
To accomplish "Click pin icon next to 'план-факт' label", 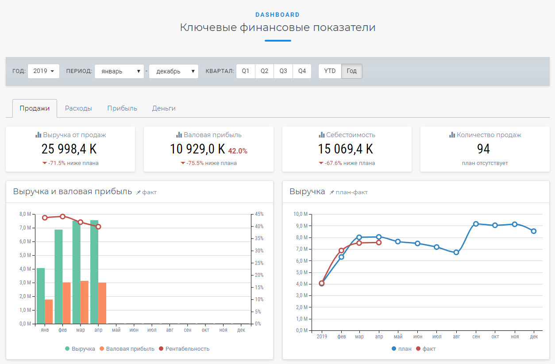I will pyautogui.click(x=331, y=192).
